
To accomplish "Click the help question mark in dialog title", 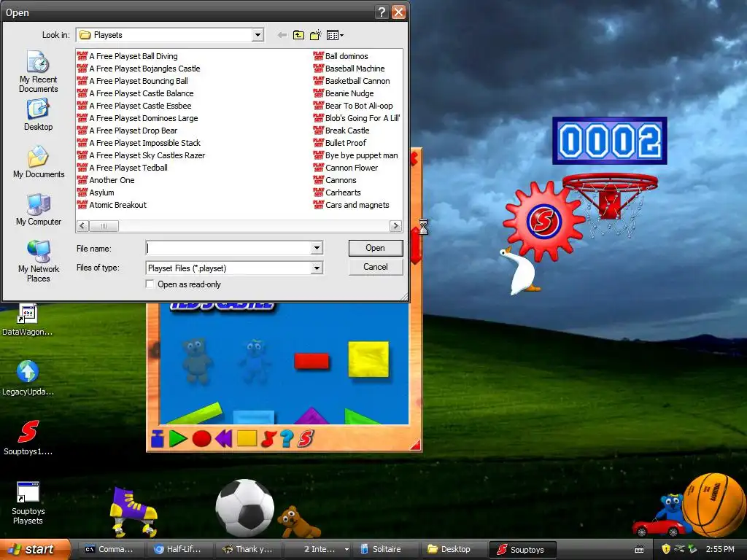I will click(x=382, y=12).
